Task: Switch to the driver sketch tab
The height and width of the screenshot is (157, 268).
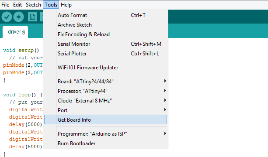Action: point(15,32)
